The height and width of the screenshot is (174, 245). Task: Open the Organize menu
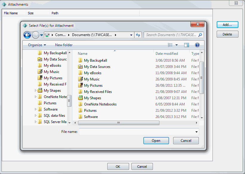pyautogui.click(x=37, y=45)
